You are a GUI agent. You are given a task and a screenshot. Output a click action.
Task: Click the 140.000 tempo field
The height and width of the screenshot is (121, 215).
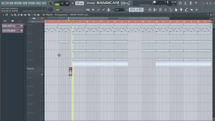80,3
